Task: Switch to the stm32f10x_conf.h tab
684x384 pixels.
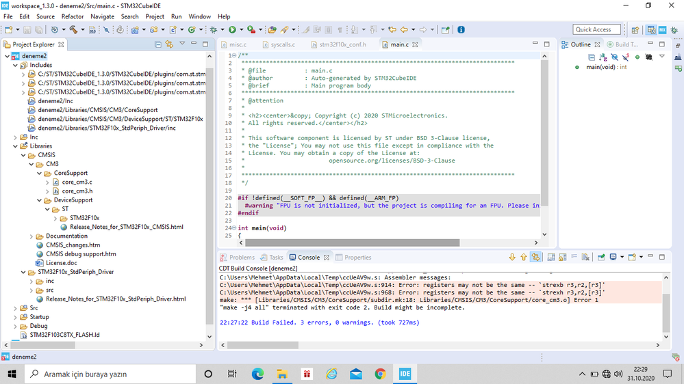Action: (x=338, y=44)
